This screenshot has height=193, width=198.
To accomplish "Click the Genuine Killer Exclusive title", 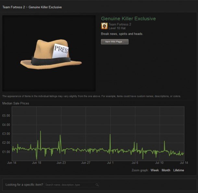I will click(x=128, y=19).
